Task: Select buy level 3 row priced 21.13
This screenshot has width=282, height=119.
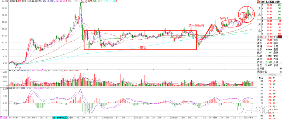Action: pos(272,27)
